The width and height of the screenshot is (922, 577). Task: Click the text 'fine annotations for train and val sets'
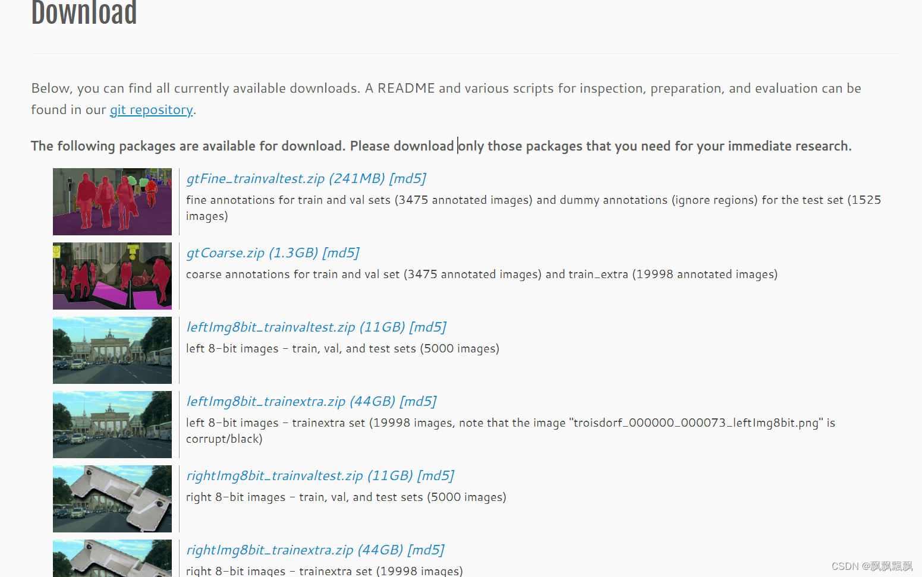(x=288, y=200)
